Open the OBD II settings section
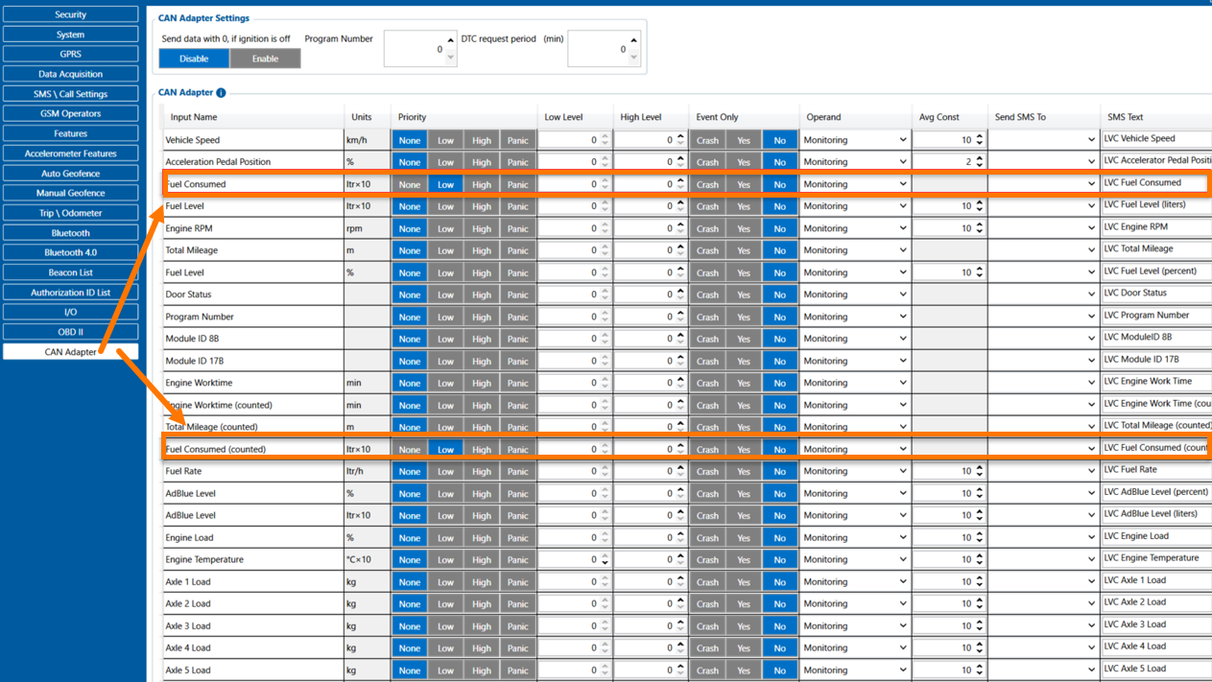Image resolution: width=1212 pixels, height=682 pixels. pyautogui.click(x=70, y=332)
